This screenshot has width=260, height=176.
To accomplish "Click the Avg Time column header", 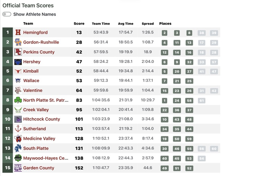I will pos(126,24).
